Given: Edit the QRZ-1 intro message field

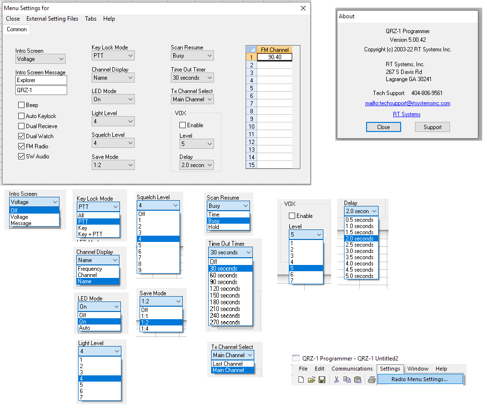Looking at the screenshot, I should coord(41,90).
